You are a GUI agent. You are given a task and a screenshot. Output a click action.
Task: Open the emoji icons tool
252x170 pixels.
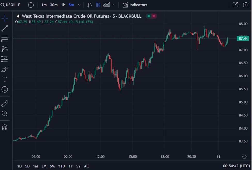point(5,90)
